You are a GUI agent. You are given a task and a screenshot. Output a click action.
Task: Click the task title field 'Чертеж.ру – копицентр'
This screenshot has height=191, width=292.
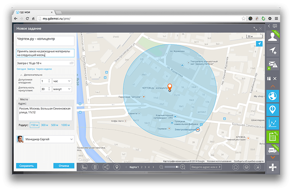tap(45, 41)
